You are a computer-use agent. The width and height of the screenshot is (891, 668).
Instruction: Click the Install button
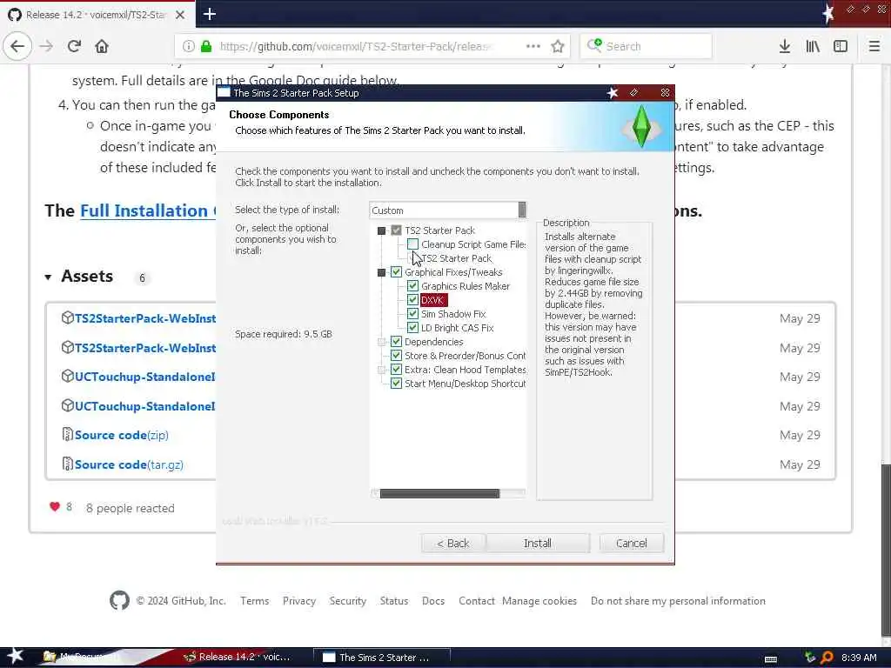538,543
